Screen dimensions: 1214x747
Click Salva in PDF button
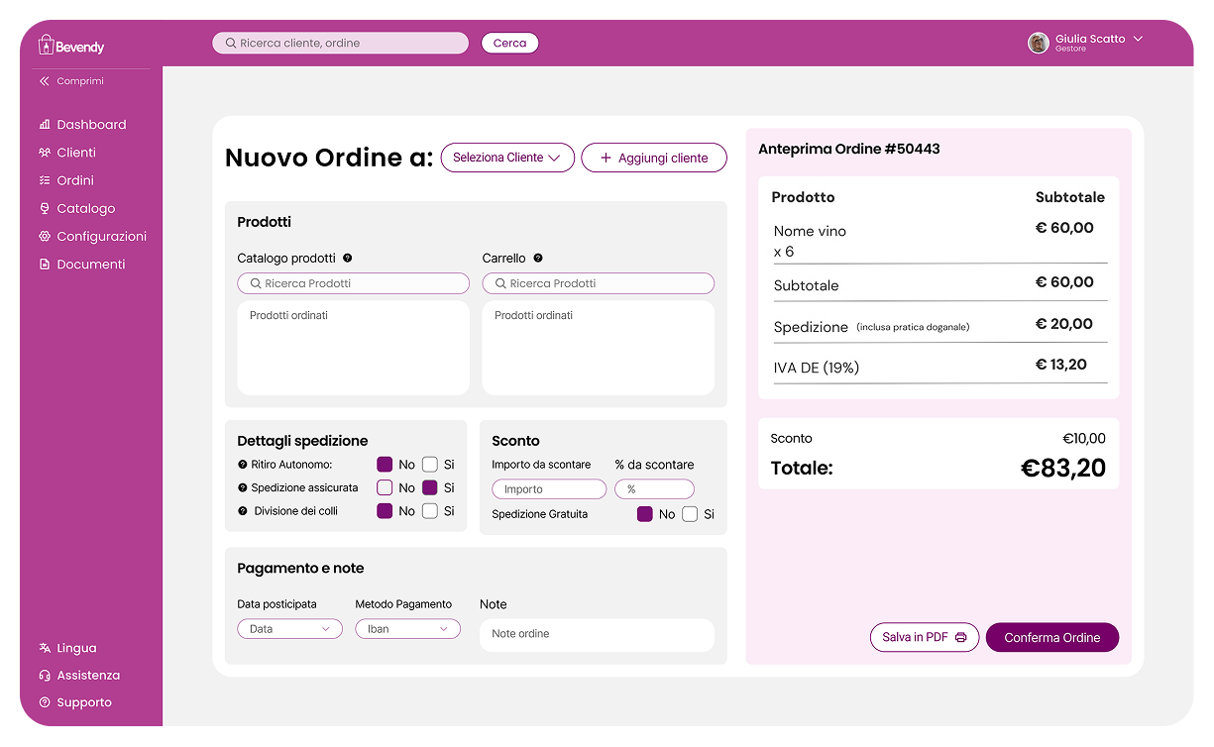(925, 638)
